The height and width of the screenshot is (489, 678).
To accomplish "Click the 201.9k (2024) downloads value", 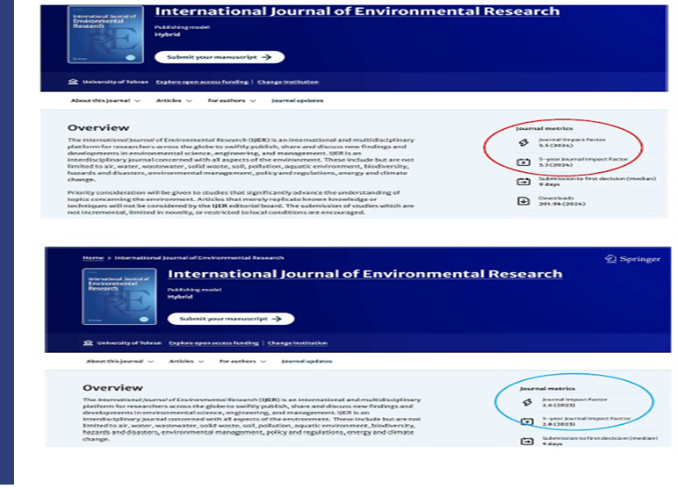I will 562,204.
